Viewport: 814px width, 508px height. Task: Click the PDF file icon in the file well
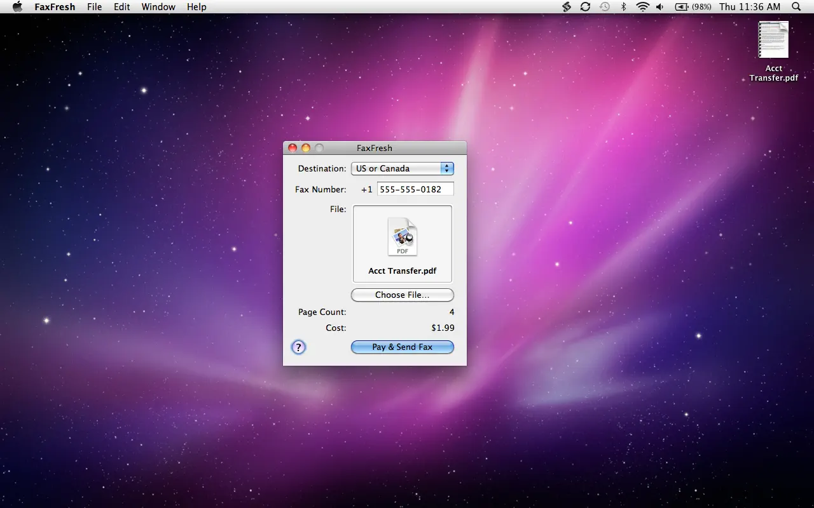(403, 237)
